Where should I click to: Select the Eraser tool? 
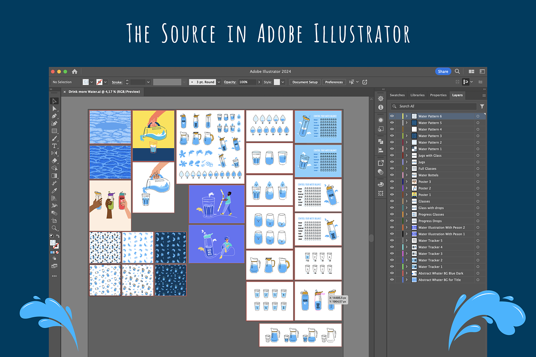[x=54, y=161]
